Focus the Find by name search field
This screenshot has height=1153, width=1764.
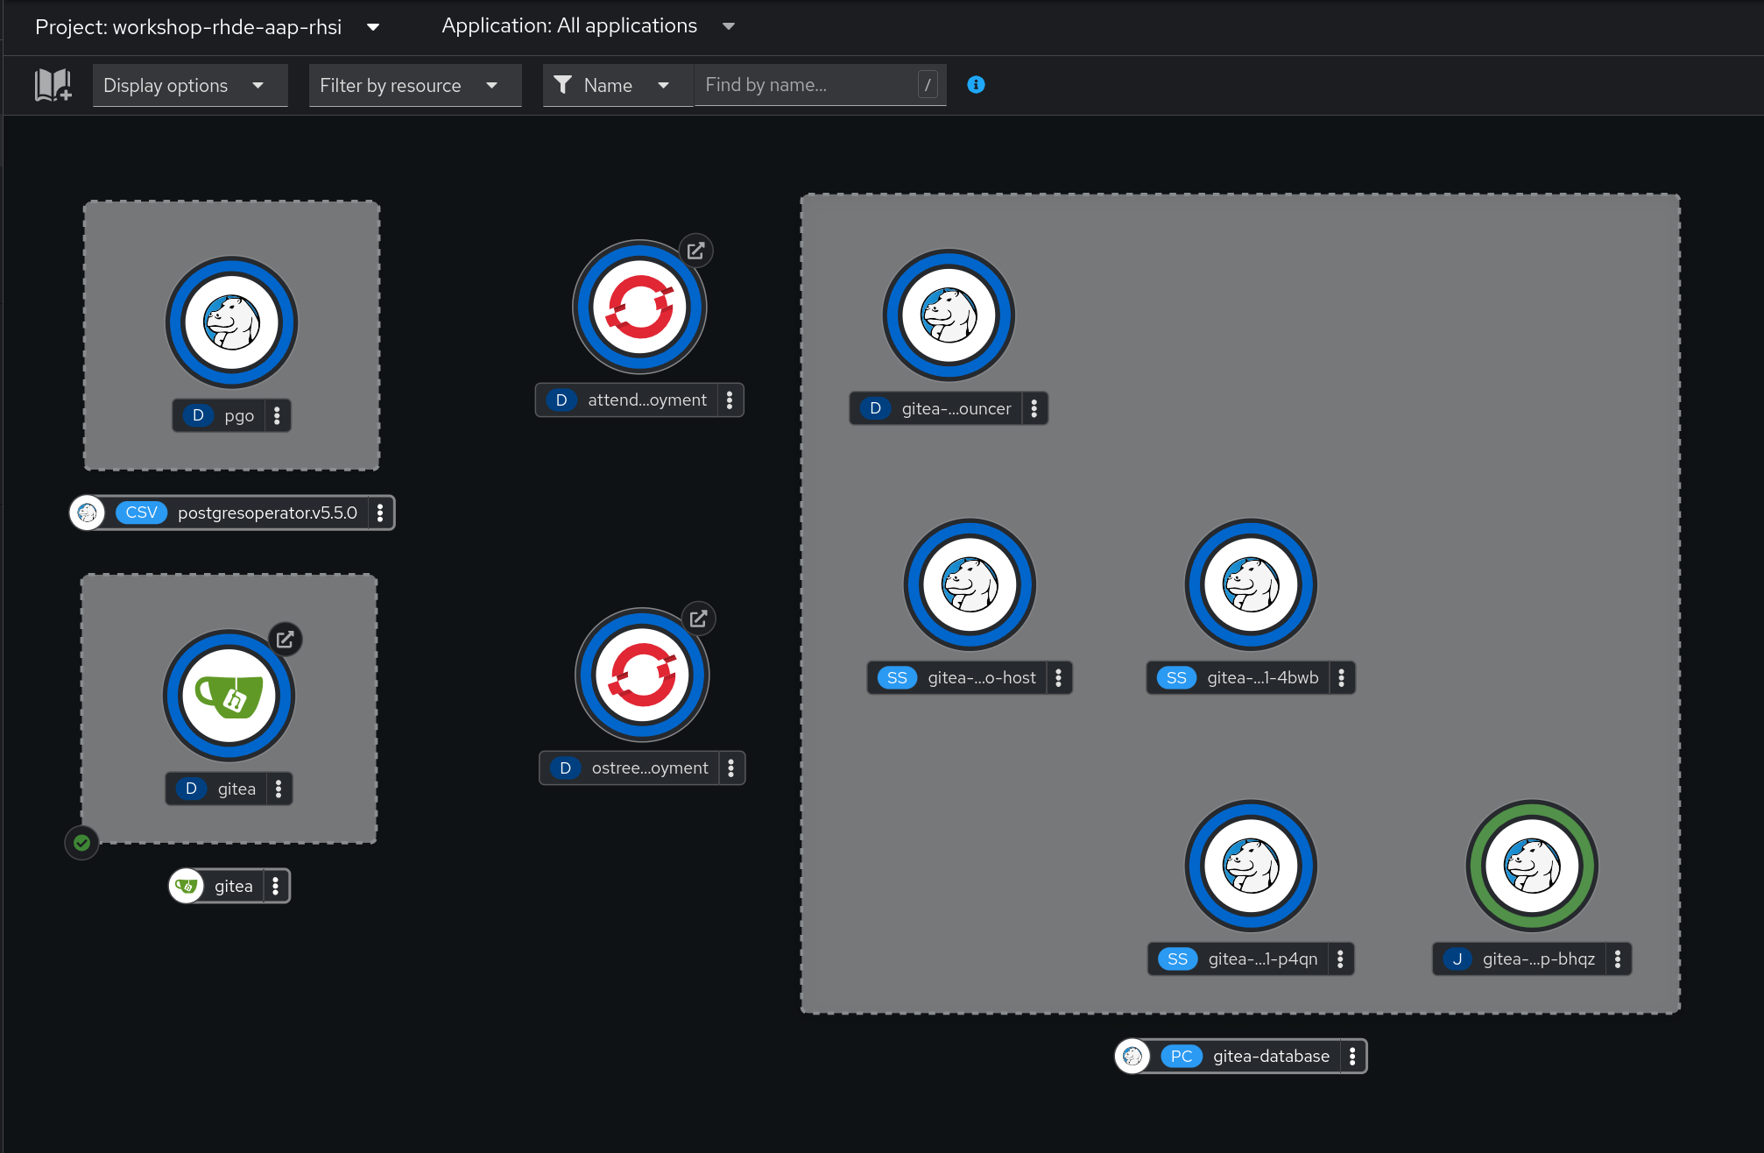click(x=820, y=85)
